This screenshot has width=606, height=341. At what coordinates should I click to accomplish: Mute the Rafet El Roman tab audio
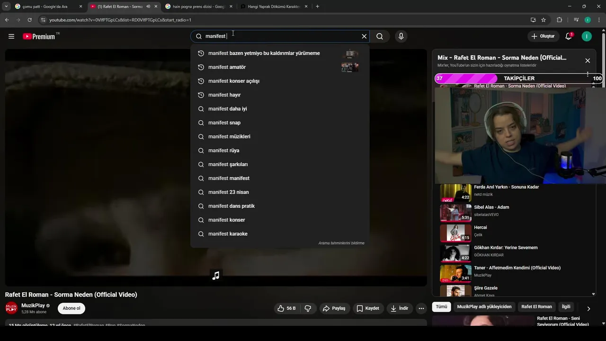pyautogui.click(x=148, y=7)
